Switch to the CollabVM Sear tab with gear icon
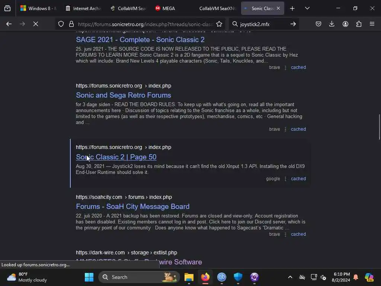 pyautogui.click(x=128, y=9)
